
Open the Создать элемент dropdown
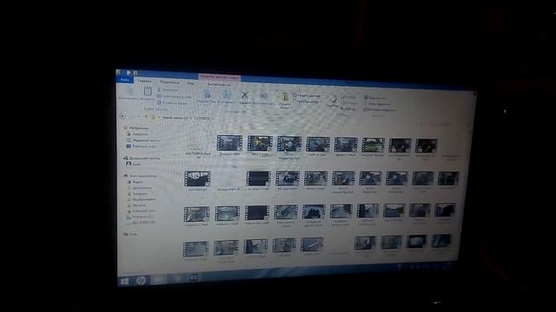click(308, 95)
